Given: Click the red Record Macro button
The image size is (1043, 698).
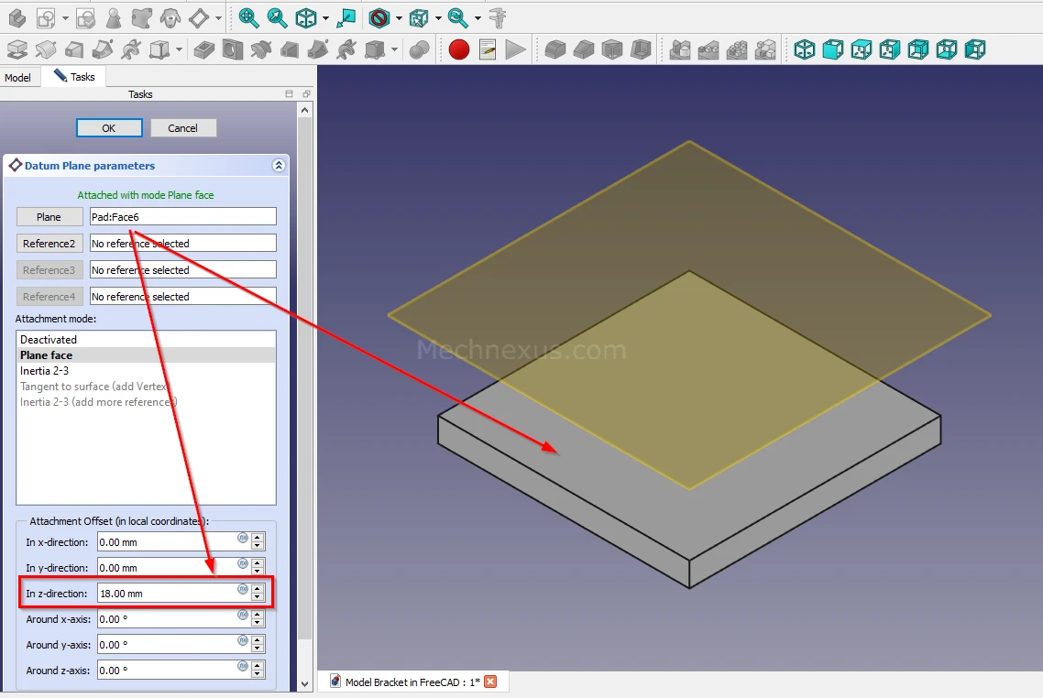Looking at the screenshot, I should pyautogui.click(x=459, y=49).
